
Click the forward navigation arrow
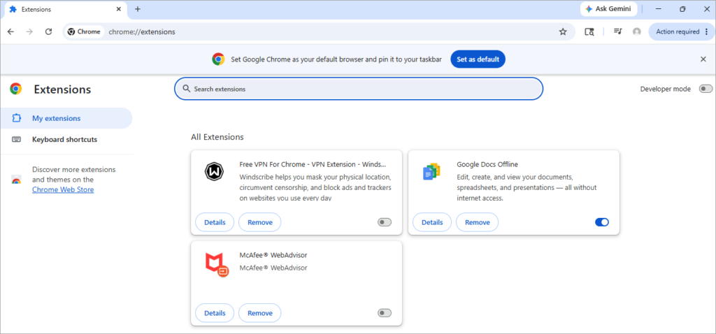pyautogui.click(x=29, y=32)
